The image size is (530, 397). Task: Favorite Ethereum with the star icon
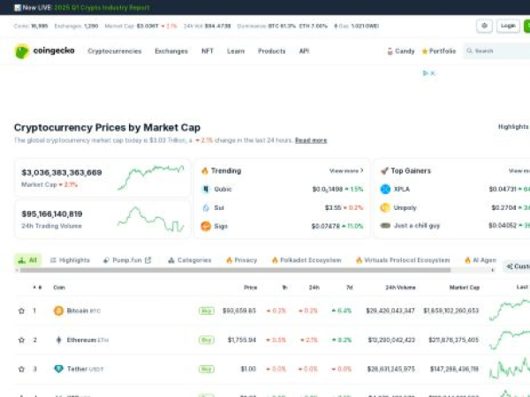(x=21, y=340)
